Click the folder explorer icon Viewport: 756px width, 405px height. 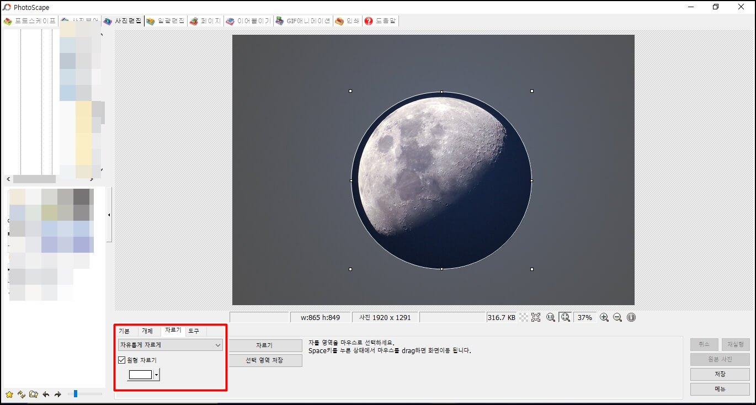34,395
